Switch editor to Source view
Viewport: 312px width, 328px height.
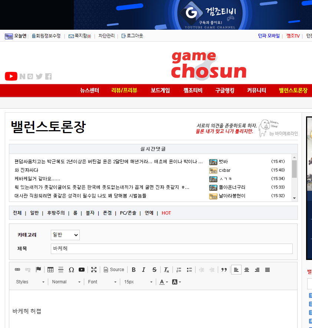114,270
